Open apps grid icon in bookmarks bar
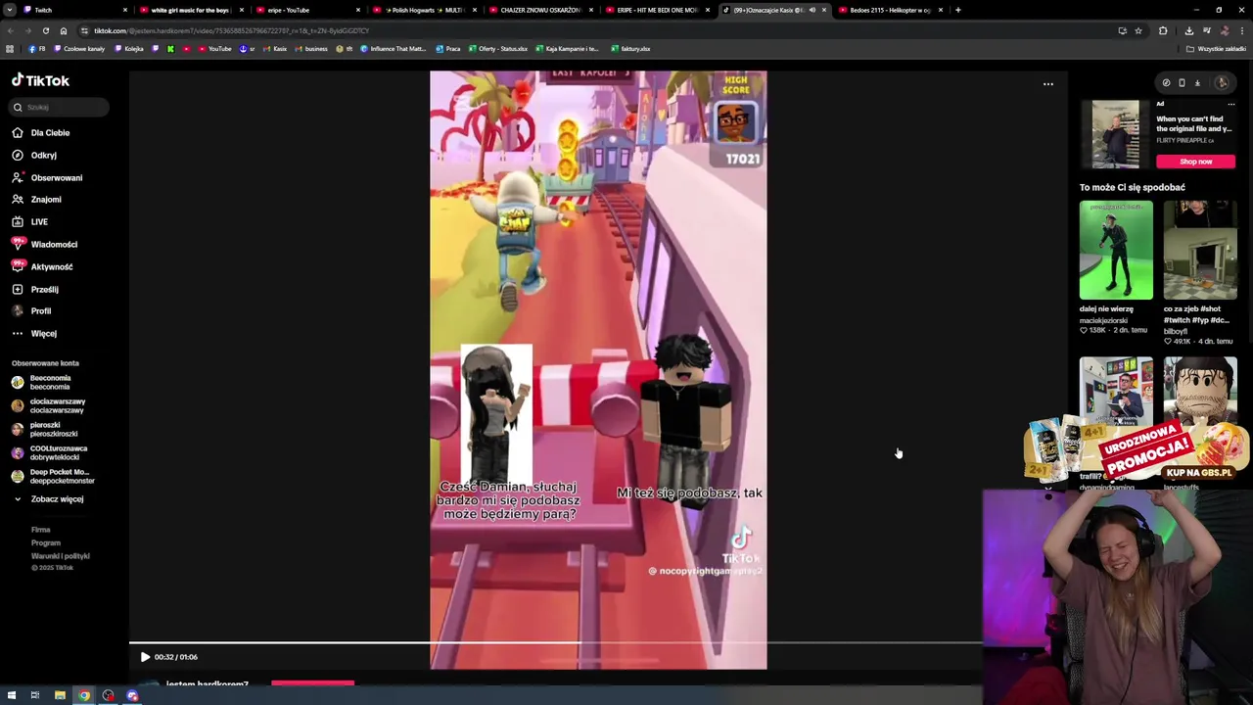 click(x=10, y=48)
